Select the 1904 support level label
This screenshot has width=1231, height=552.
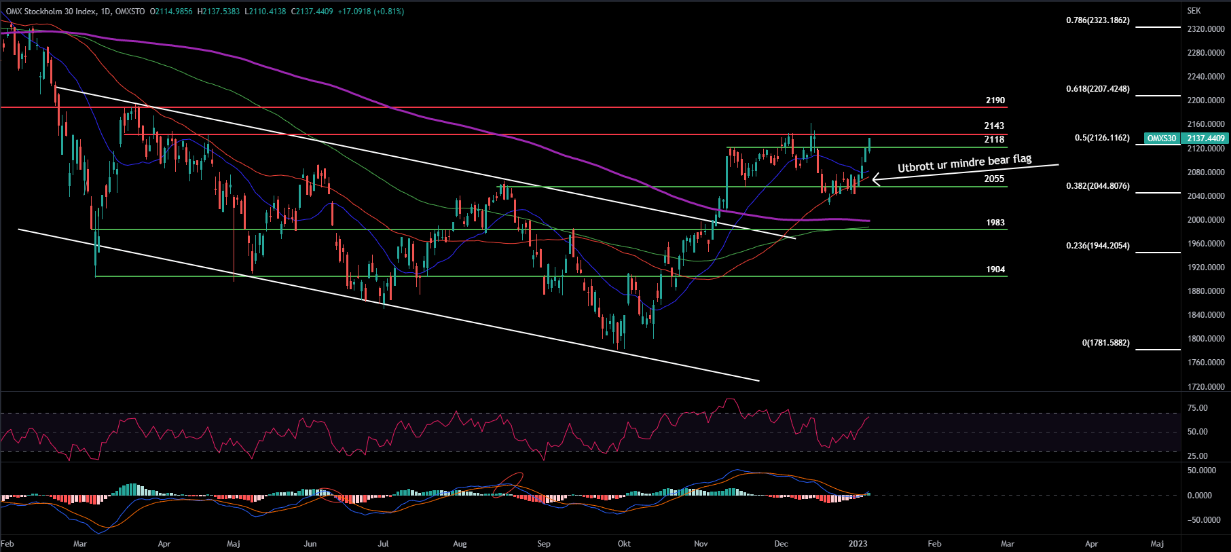995,270
